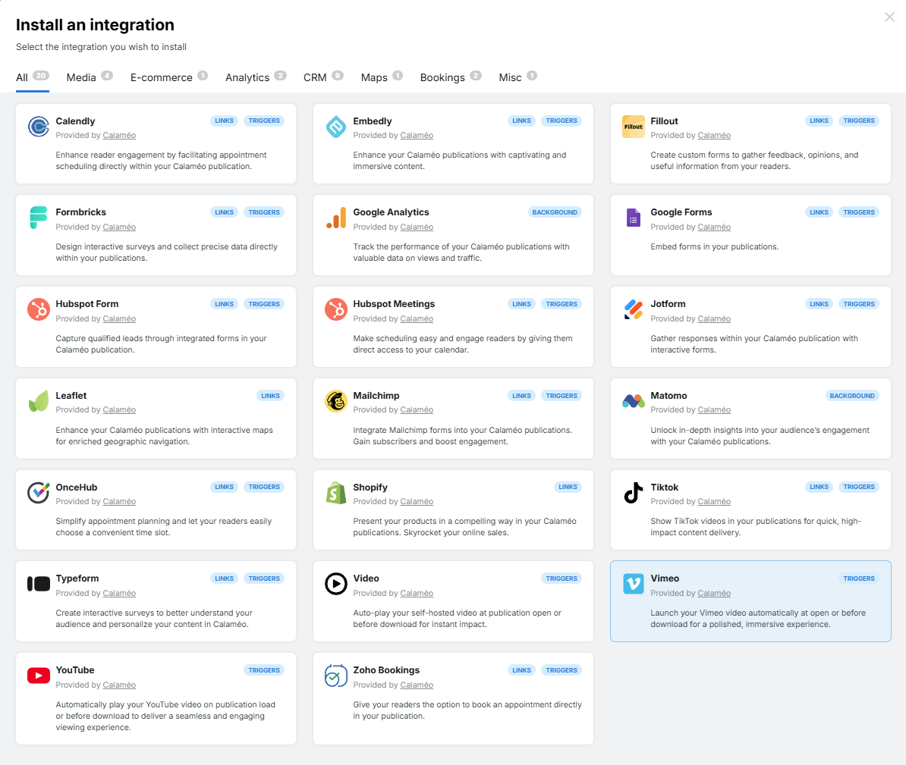
Task: Click the Hubspot Form logo icon
Action: (39, 309)
